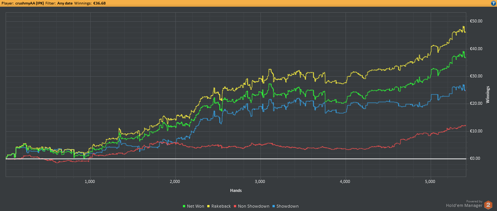The width and height of the screenshot is (497, 211).
Task: Click the 4,000 hands axis label
Action: [345, 181]
